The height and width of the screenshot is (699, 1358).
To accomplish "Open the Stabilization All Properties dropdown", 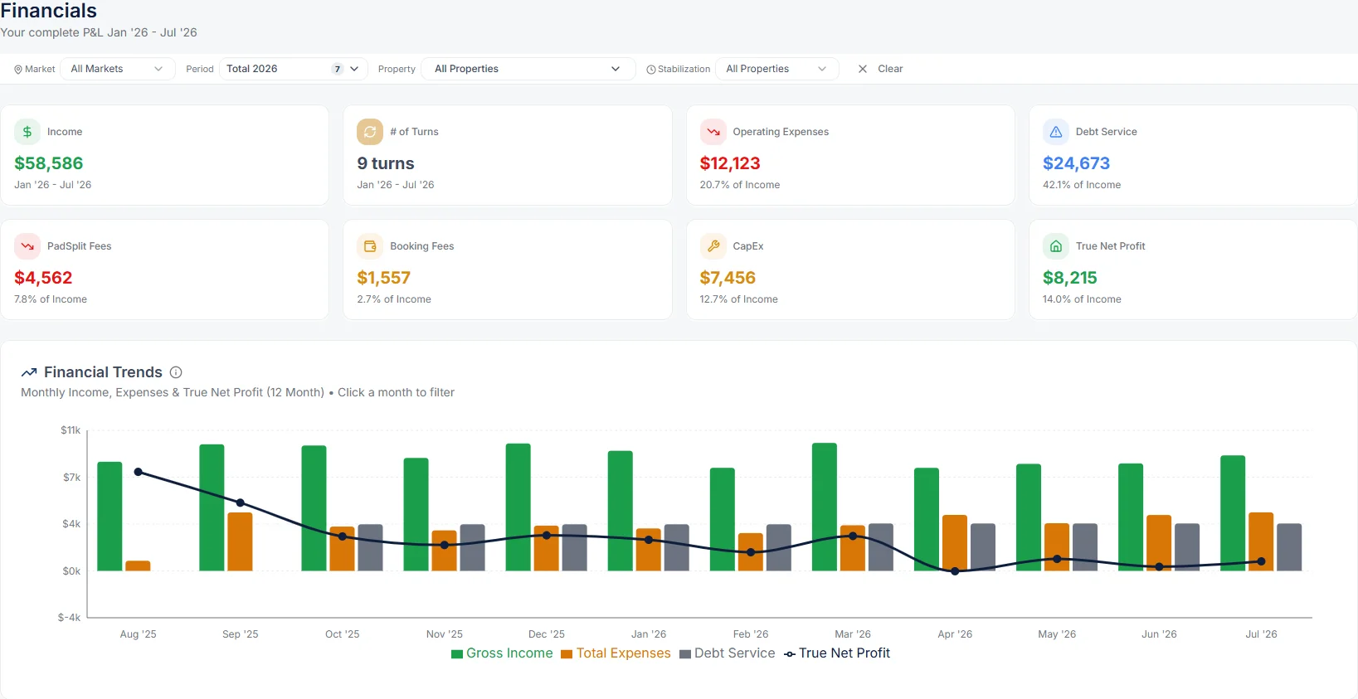I will [776, 69].
